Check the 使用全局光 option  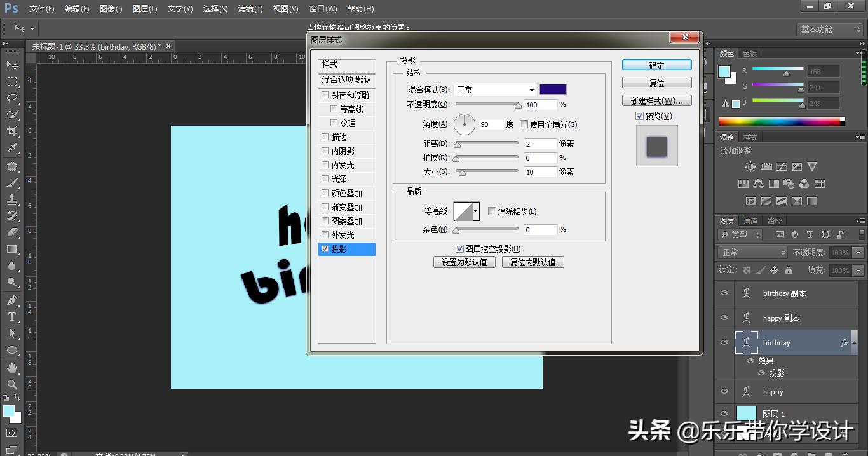524,124
